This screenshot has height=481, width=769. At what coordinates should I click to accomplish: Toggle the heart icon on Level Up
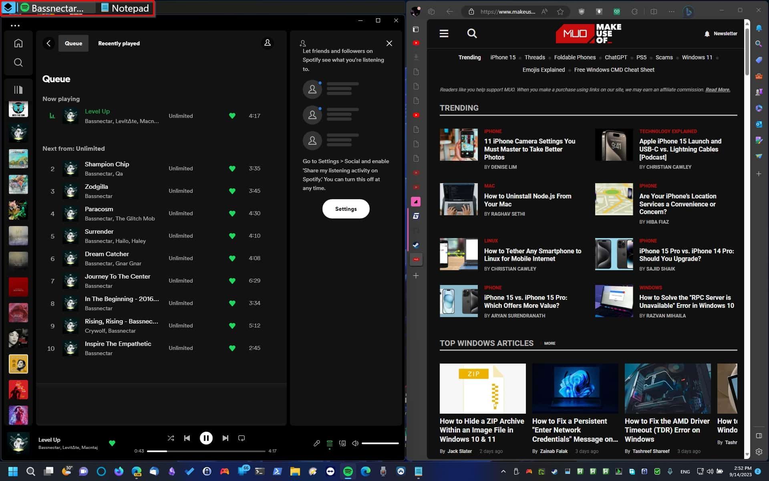click(232, 116)
